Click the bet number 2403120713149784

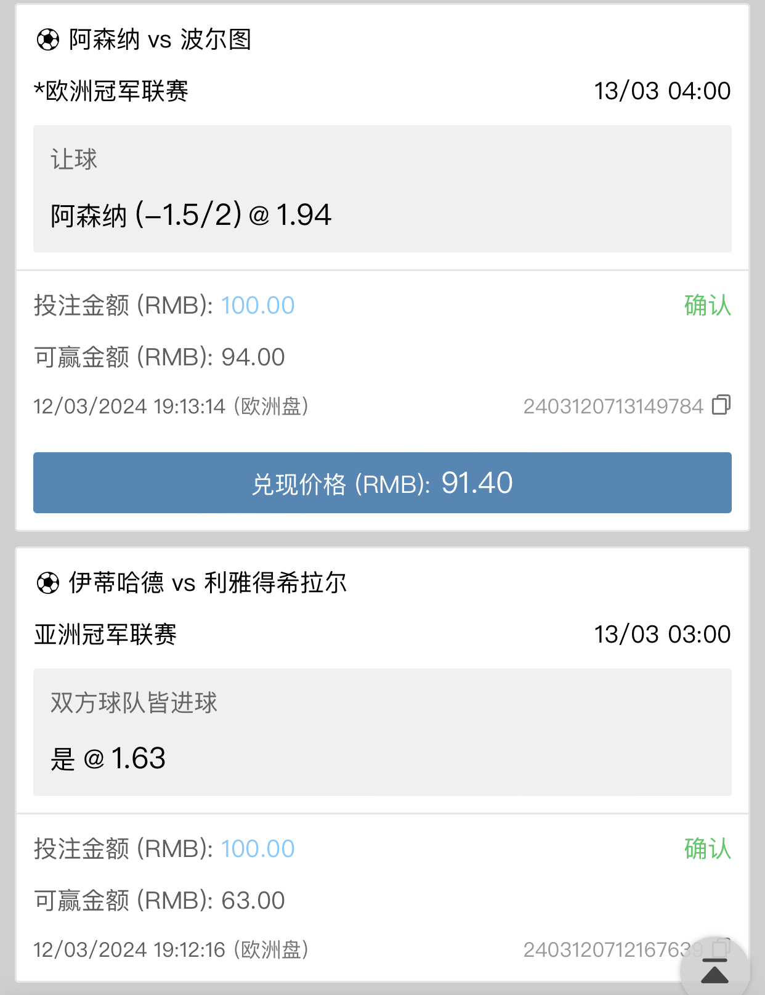pyautogui.click(x=613, y=407)
